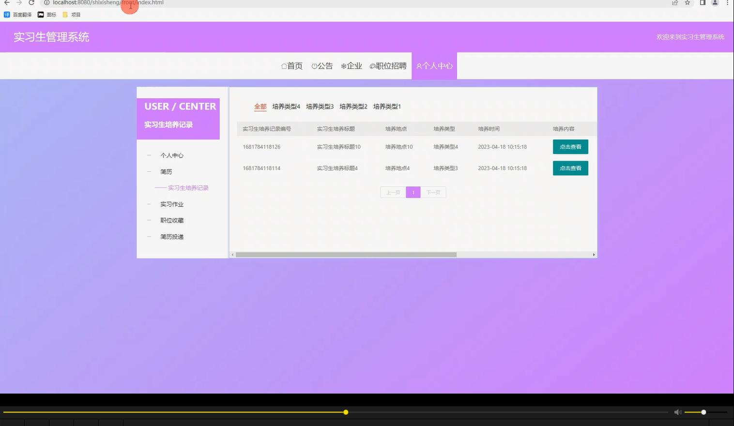Screen dimensions: 734x426
Task: Select the 培养类型3 category tab
Action: pyautogui.click(x=320, y=106)
